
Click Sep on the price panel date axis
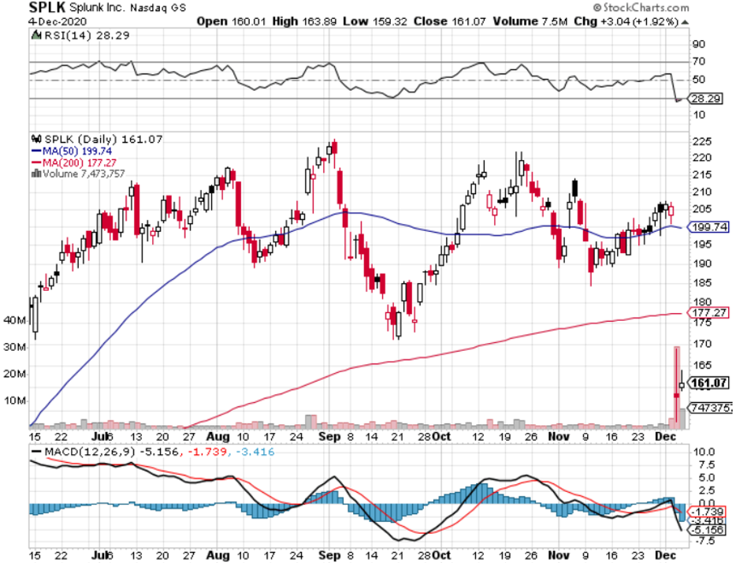pyautogui.click(x=329, y=437)
